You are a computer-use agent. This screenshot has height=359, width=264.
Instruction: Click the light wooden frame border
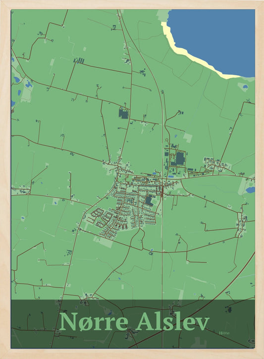point(132,4)
